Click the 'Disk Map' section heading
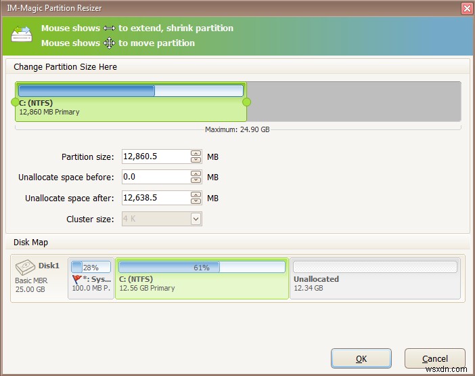The image size is (475, 376). [x=30, y=243]
